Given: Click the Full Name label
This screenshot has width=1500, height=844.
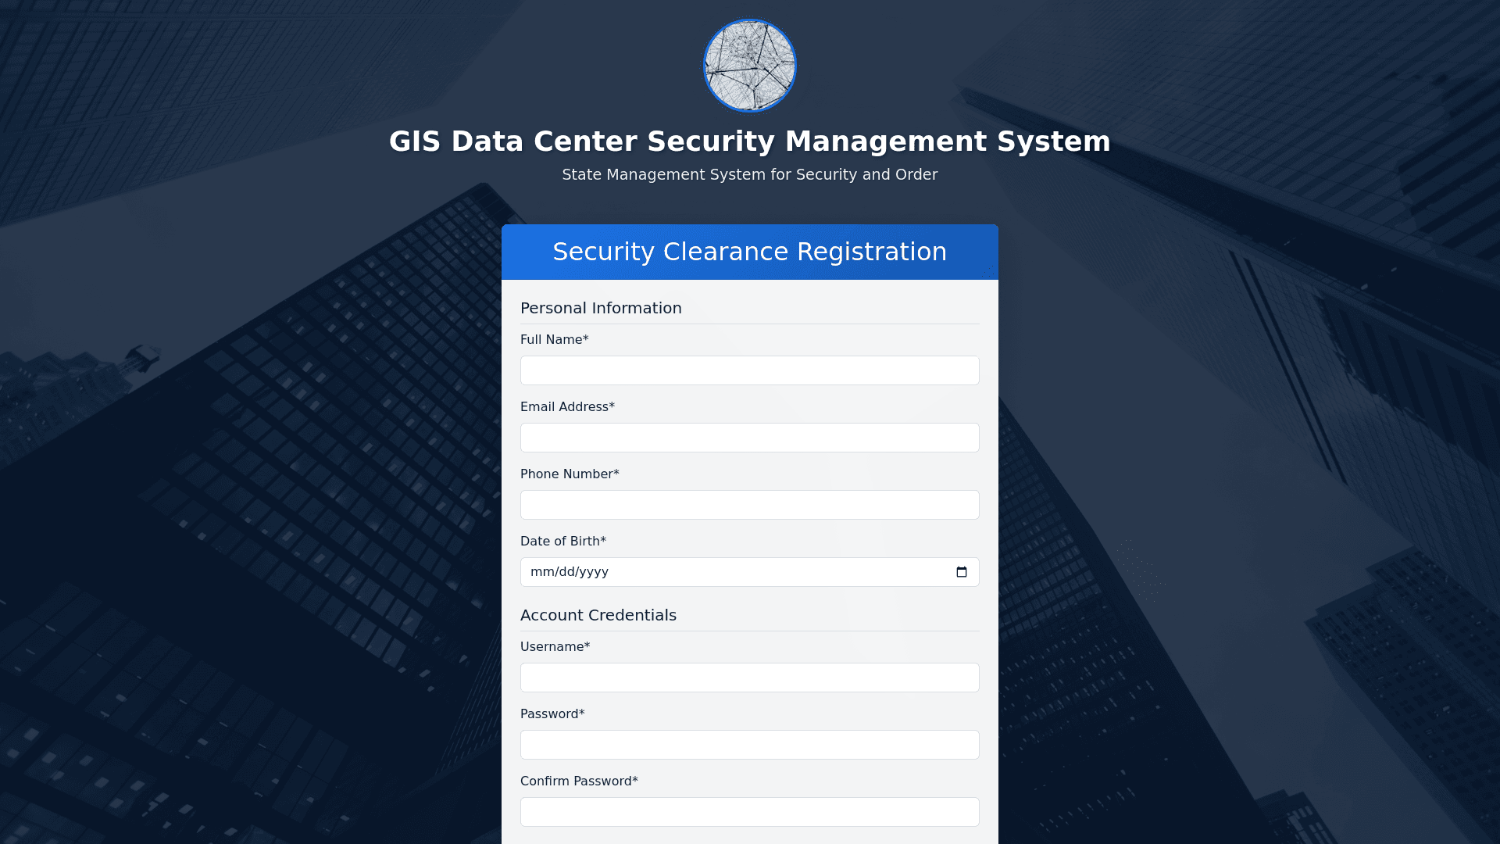Looking at the screenshot, I should [x=554, y=340].
